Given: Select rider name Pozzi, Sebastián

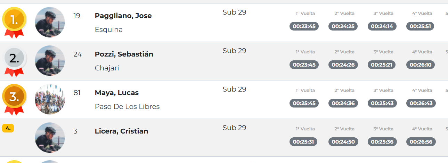Looking at the screenshot, I should 124,54.
